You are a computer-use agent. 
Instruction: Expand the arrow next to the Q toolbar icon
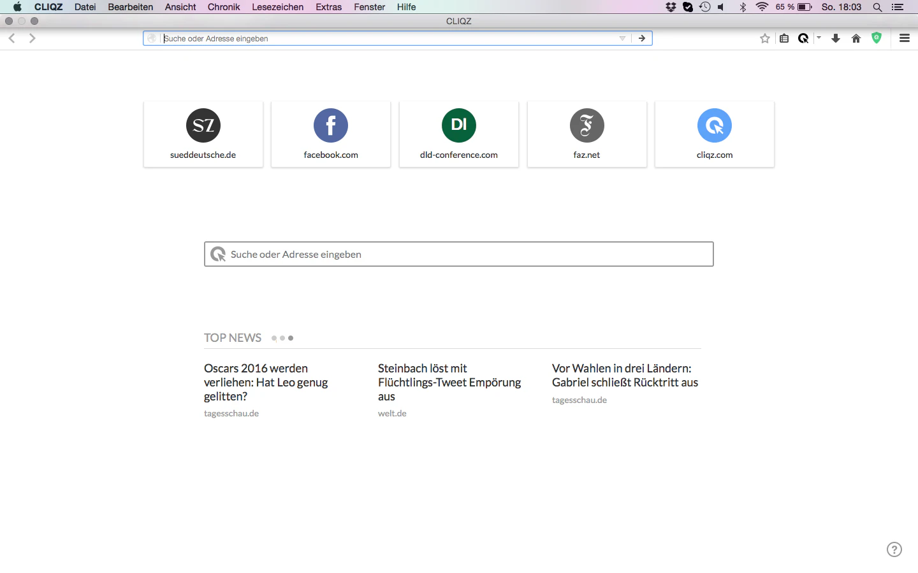coord(819,38)
